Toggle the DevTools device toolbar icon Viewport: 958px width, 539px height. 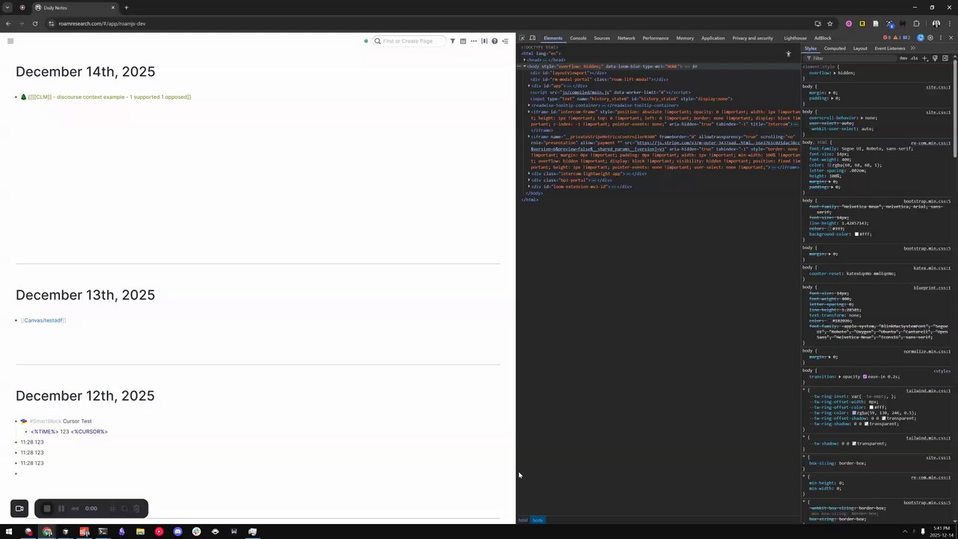tap(532, 38)
